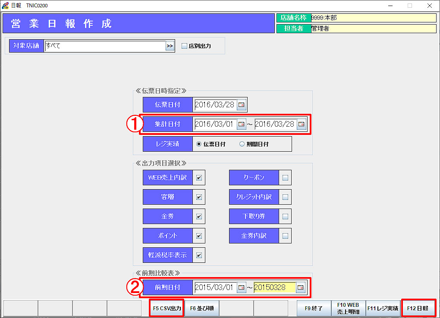Click the 軽減税率表示 label
The width and height of the screenshot is (440, 318).
(167, 255)
